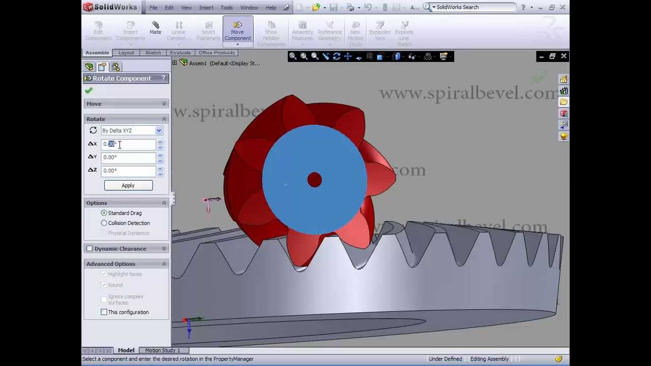
Task: Collapse the Advanced Options section
Action: [164, 264]
